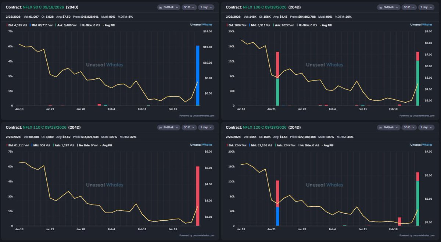Open the NFLX 110 C 09/18/2026 contract link

[44, 127]
